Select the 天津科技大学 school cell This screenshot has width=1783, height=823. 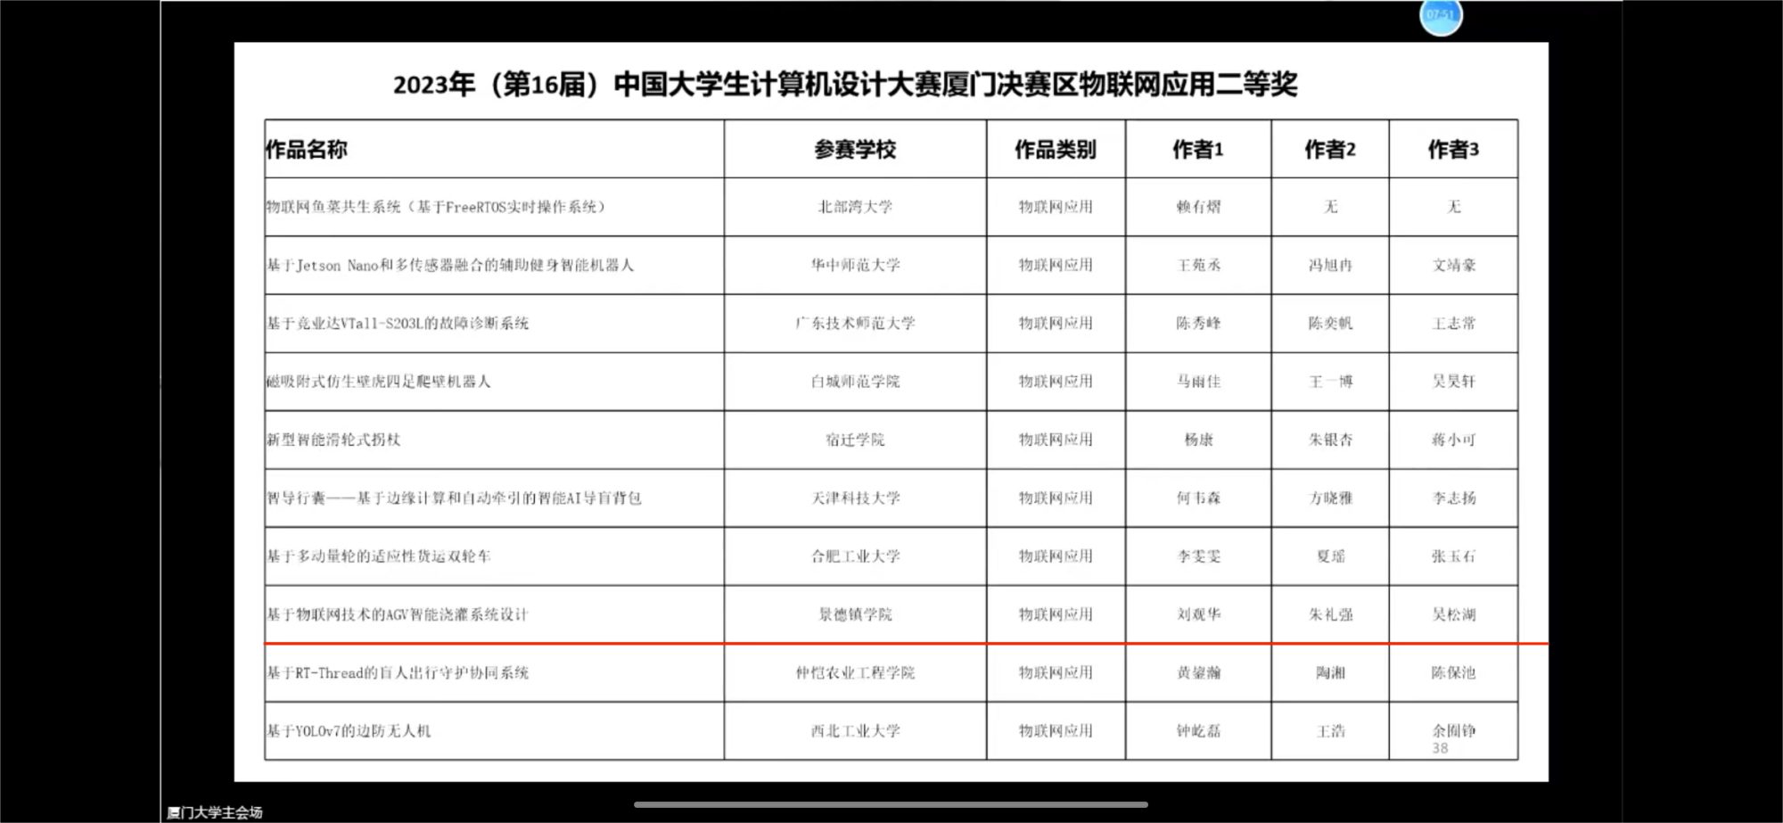854,498
